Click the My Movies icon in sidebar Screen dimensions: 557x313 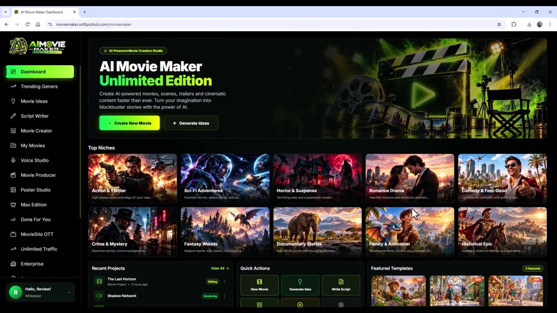point(13,146)
